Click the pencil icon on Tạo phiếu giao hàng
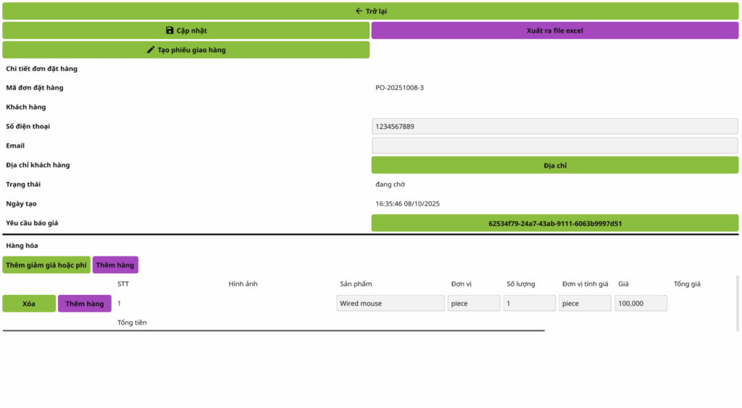742x408 pixels. (151, 50)
